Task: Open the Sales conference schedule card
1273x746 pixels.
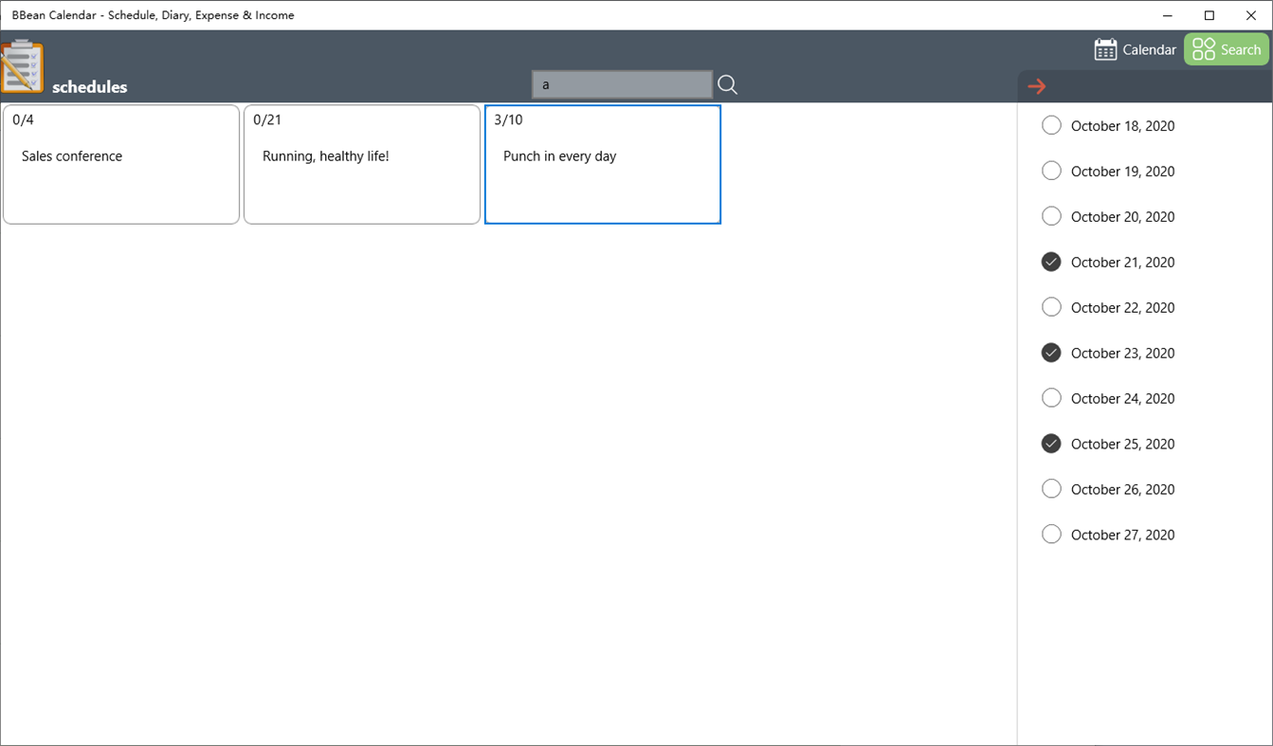Action: 121,164
